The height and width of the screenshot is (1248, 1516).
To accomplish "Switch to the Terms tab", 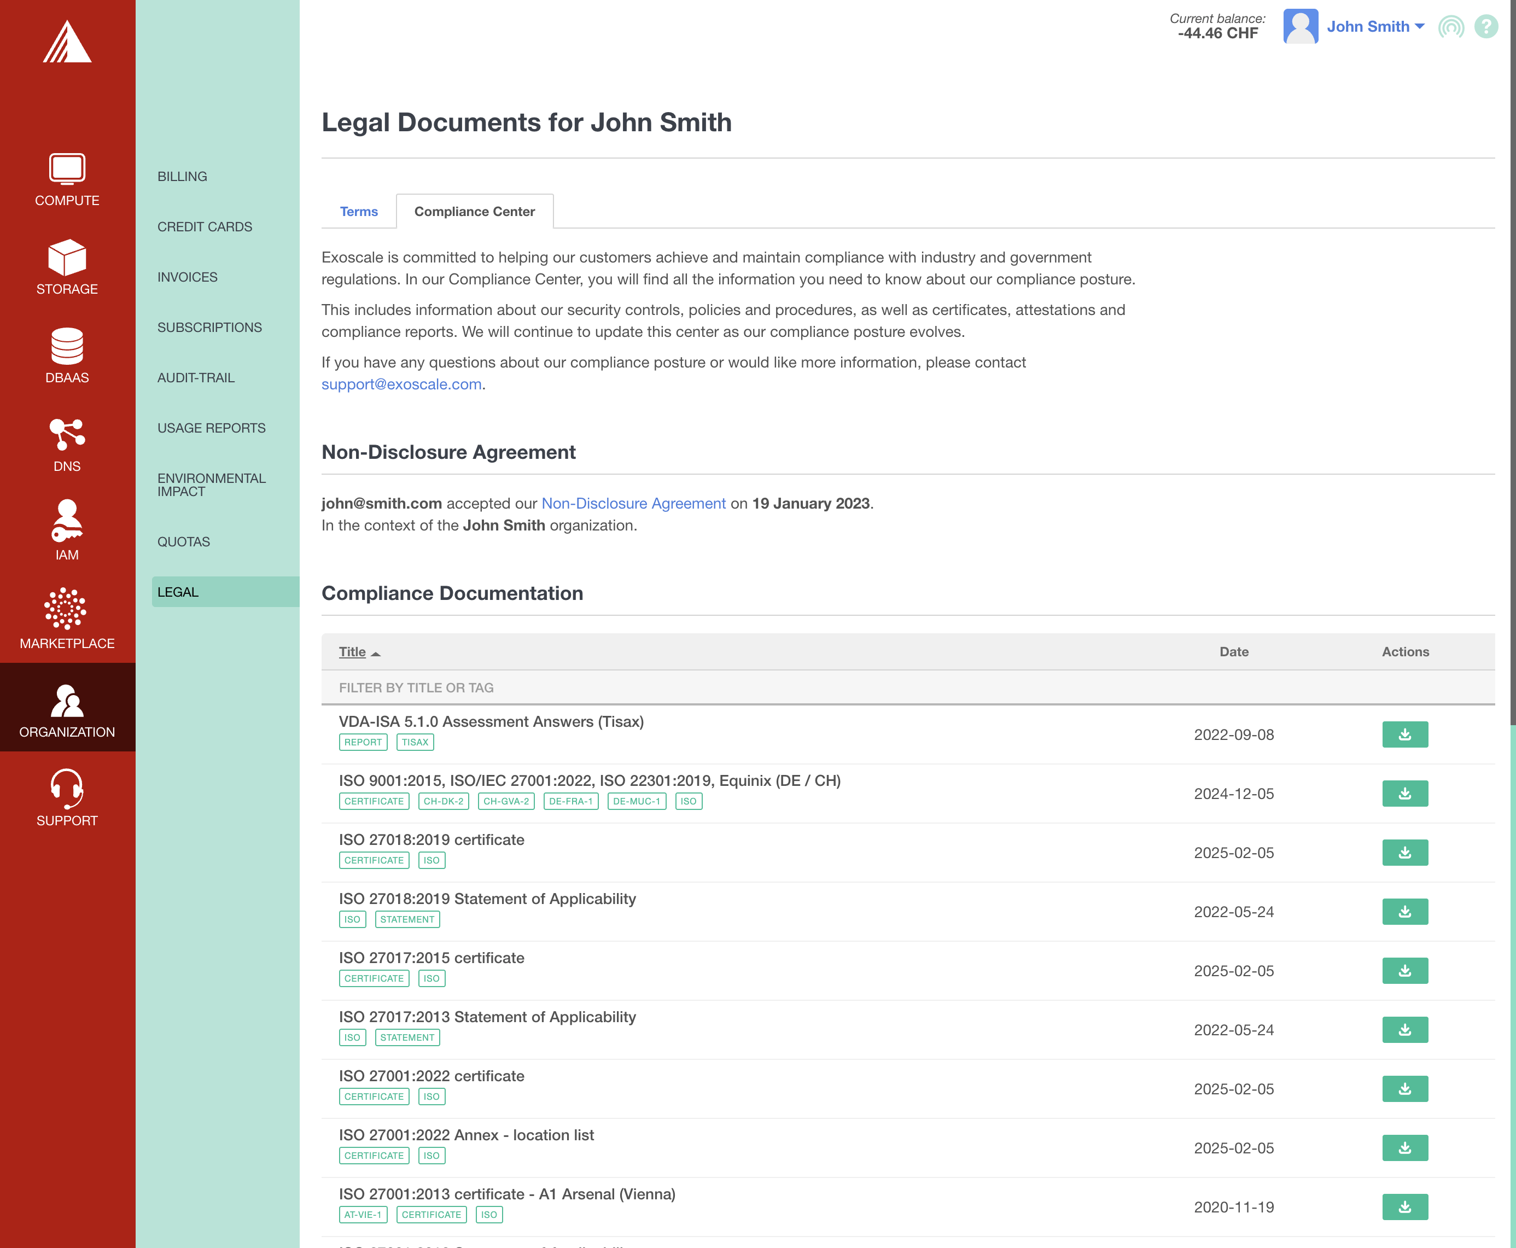I will click(x=359, y=211).
